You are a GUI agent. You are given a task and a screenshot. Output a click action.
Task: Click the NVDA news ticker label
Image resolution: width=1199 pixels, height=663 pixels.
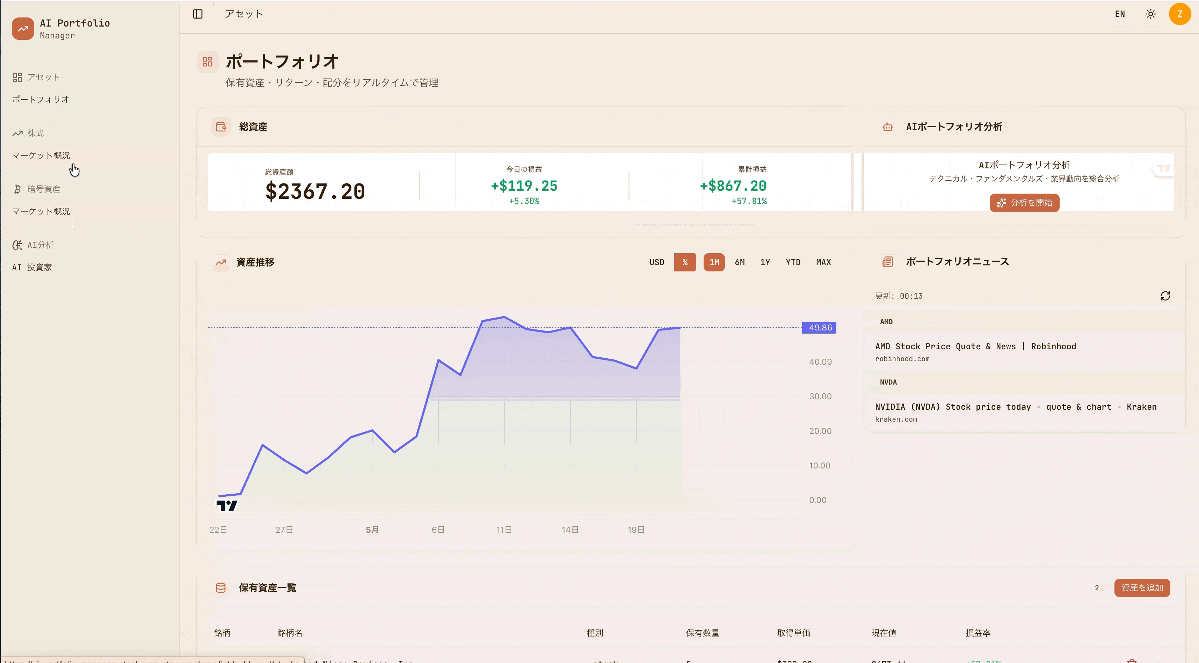pos(888,382)
